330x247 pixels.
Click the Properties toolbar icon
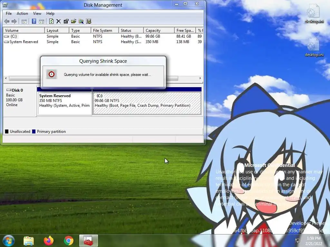click(x=66, y=21)
